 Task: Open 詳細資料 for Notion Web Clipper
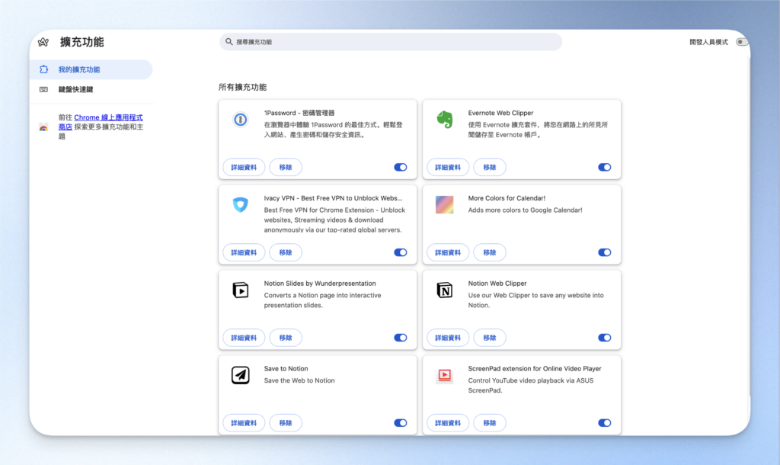click(448, 338)
